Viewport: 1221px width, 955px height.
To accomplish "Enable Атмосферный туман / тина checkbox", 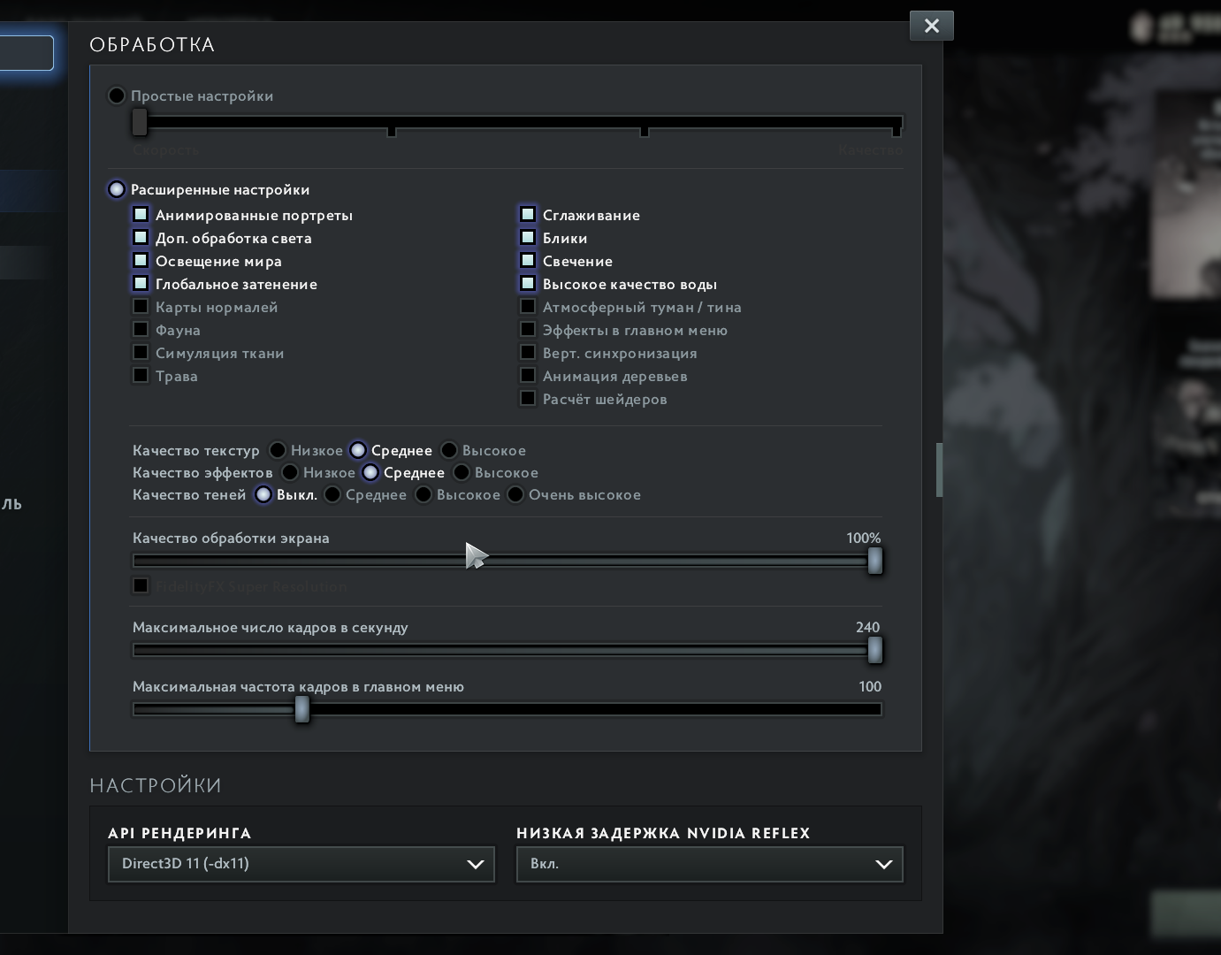I will [x=528, y=306].
